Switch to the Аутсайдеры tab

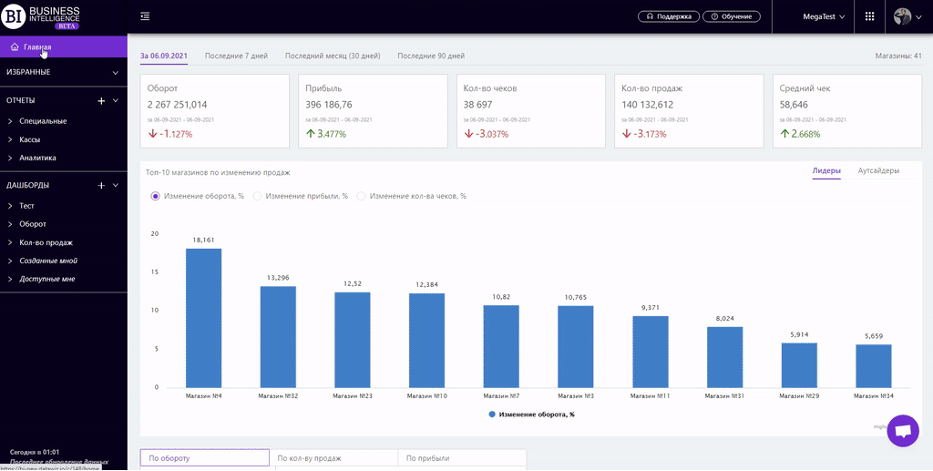click(x=878, y=170)
